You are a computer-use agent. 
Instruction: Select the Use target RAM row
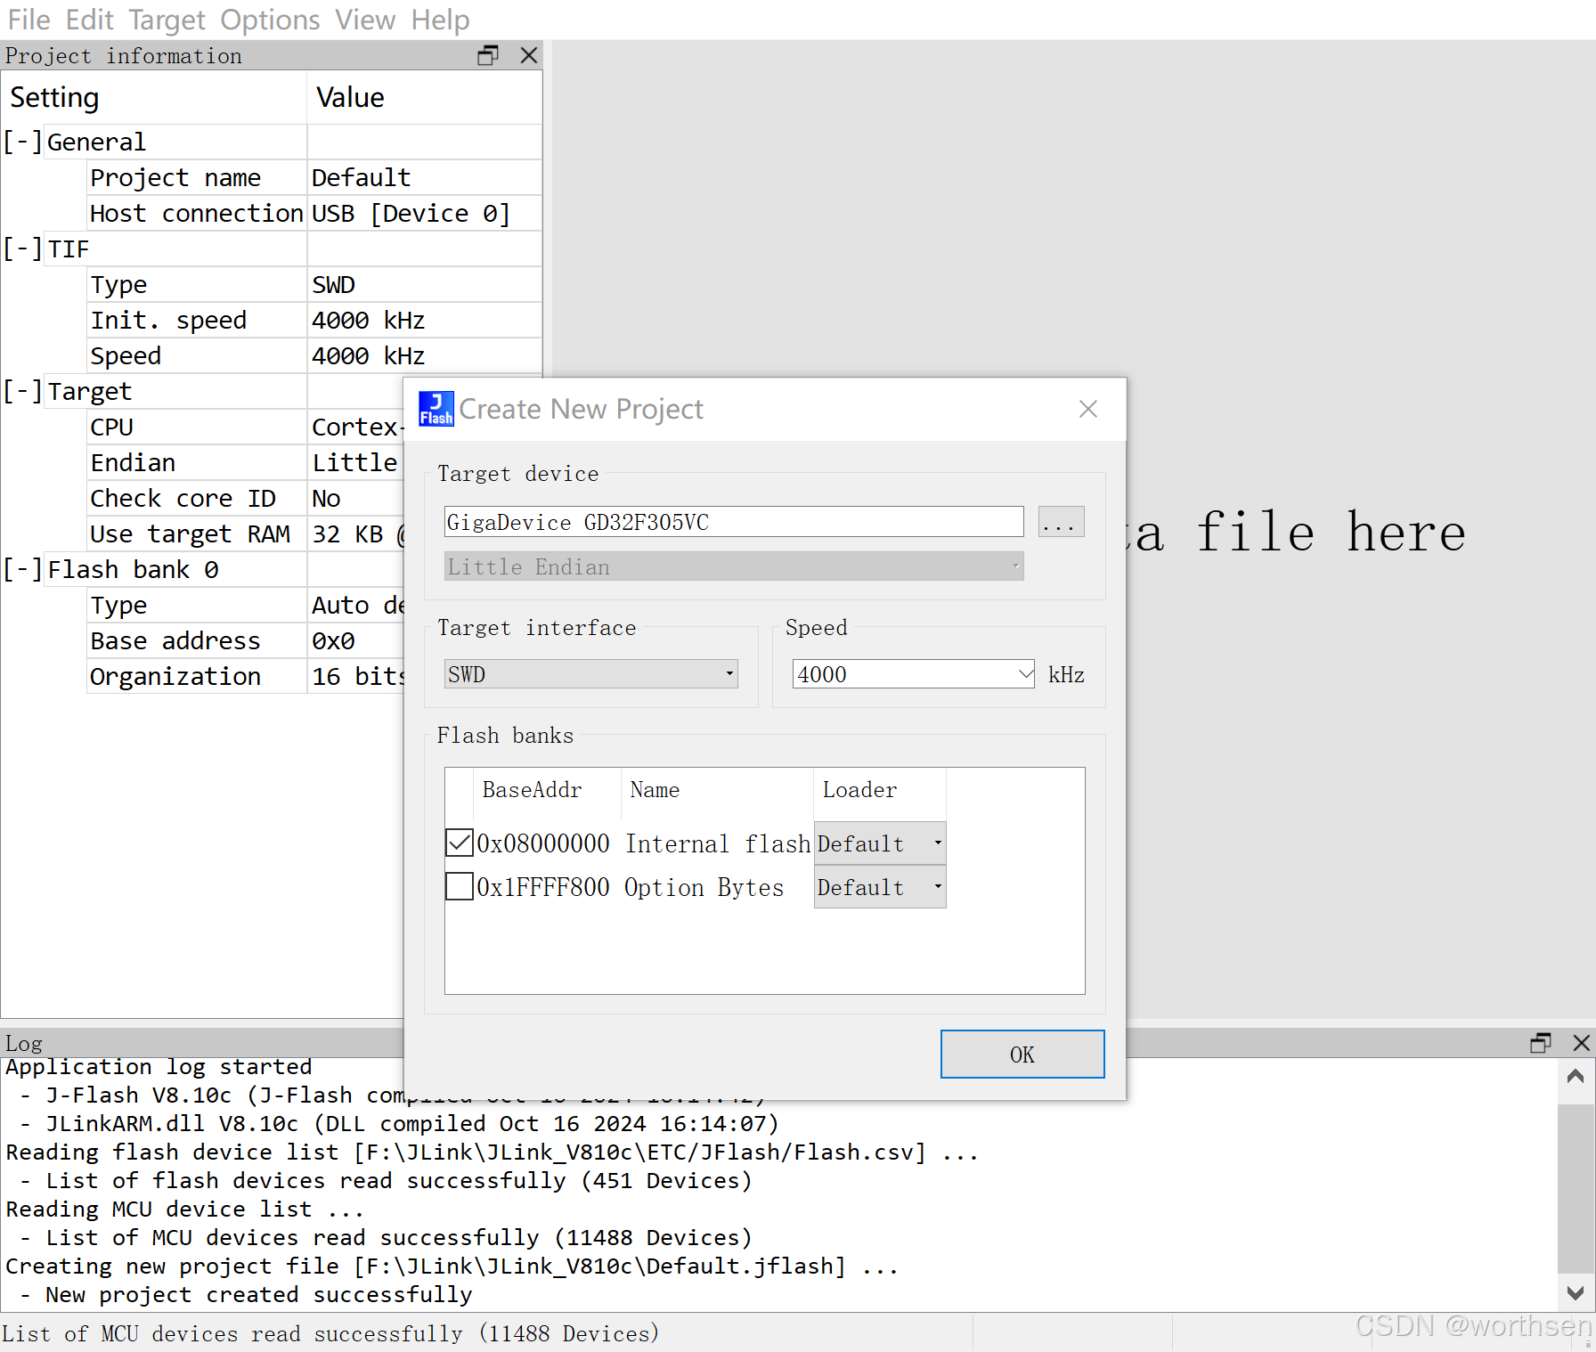246,533
